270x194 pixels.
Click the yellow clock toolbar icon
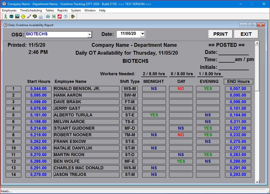click(x=23, y=17)
